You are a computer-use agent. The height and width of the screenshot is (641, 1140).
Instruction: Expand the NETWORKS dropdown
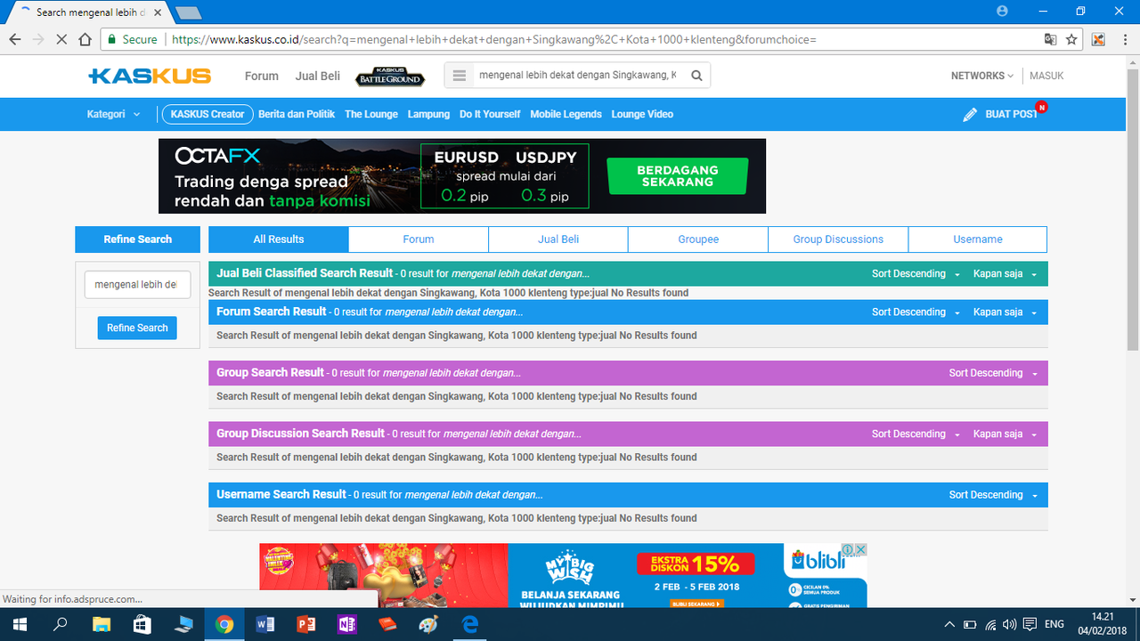point(981,76)
